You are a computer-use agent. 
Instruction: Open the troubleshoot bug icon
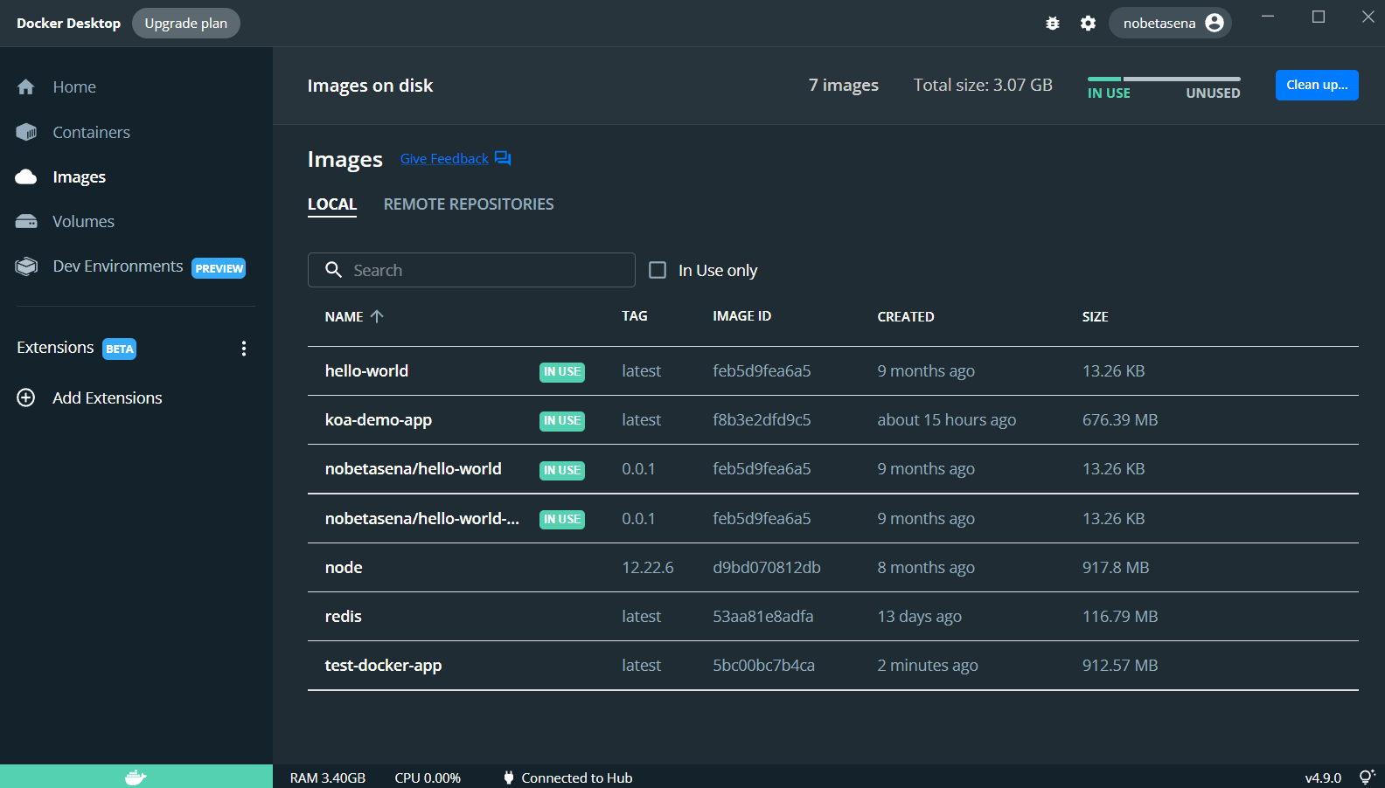[x=1053, y=24]
